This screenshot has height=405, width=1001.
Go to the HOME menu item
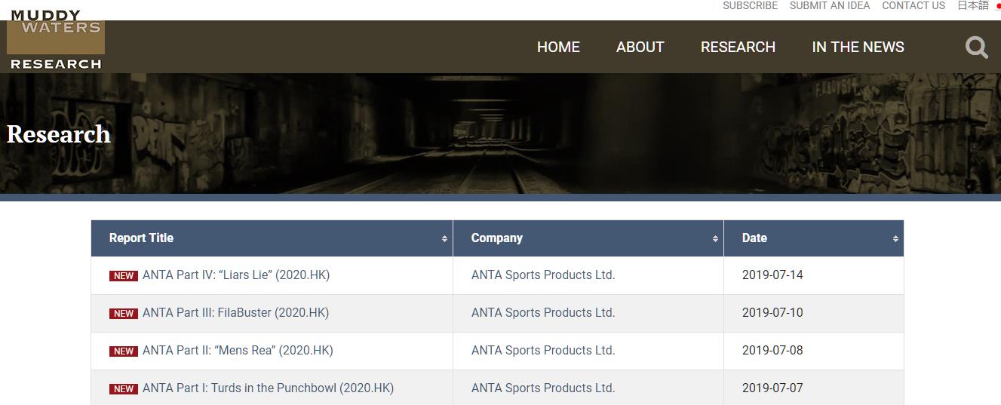[x=558, y=47]
